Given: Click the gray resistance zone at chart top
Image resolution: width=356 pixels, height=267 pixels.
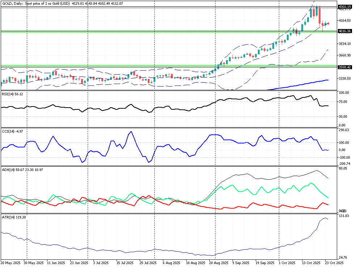Looking at the screenshot, I should tap(145, 7).
